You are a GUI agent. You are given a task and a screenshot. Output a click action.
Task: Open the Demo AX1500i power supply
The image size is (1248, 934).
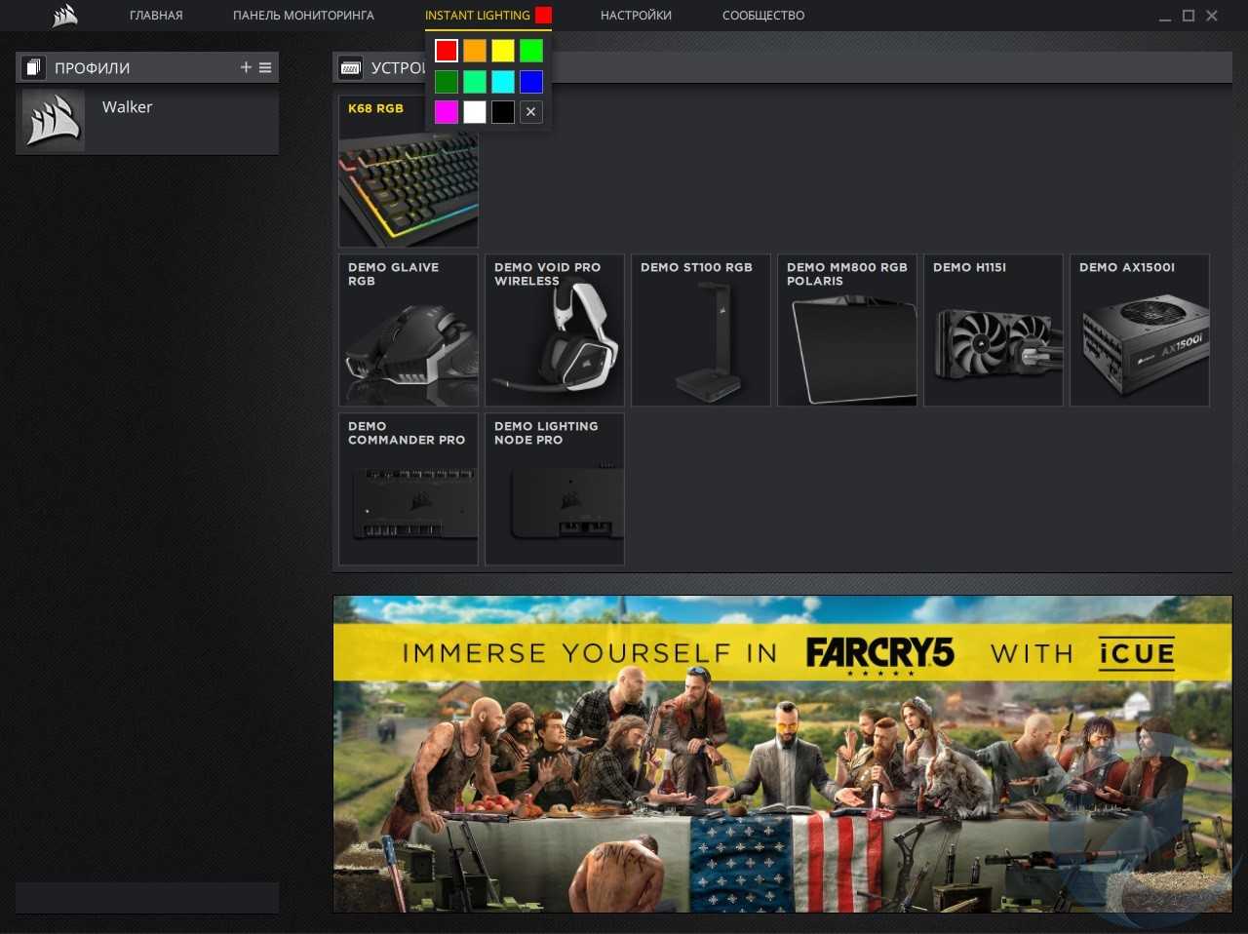[1139, 331]
